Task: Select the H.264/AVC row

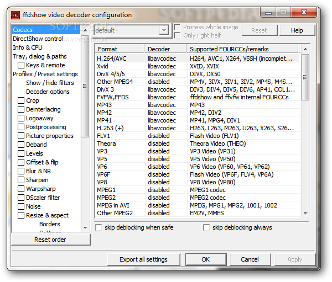Action: click(198, 58)
